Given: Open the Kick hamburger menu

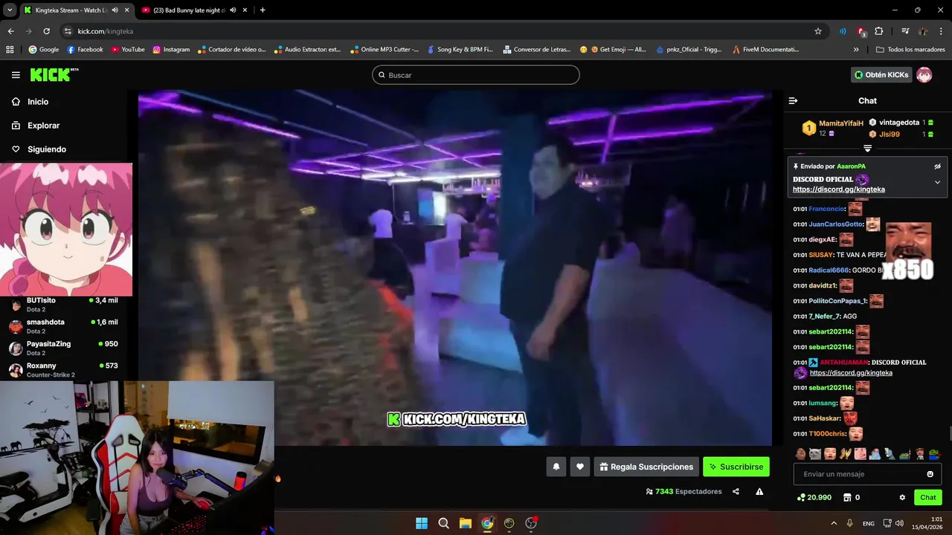Looking at the screenshot, I should (16, 75).
